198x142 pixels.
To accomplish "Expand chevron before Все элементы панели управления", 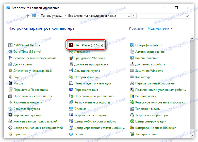I will click(x=65, y=16).
